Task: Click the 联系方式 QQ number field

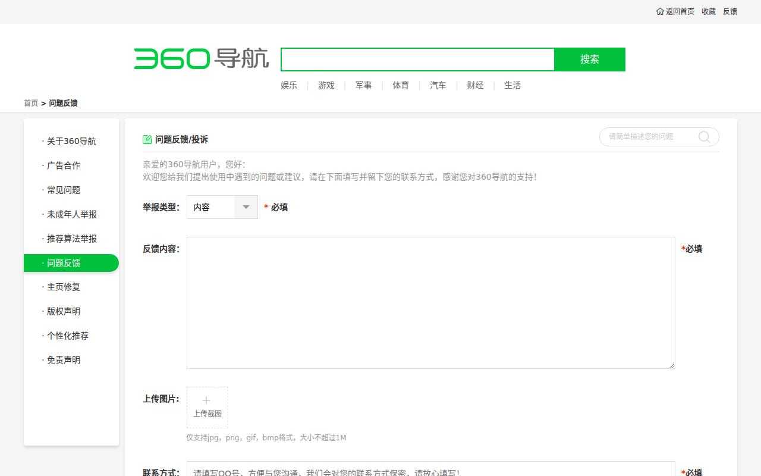Action: (430, 470)
